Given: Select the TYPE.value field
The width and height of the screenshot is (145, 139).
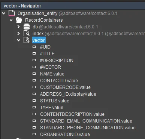Looking at the screenshot, I should click(52, 108).
